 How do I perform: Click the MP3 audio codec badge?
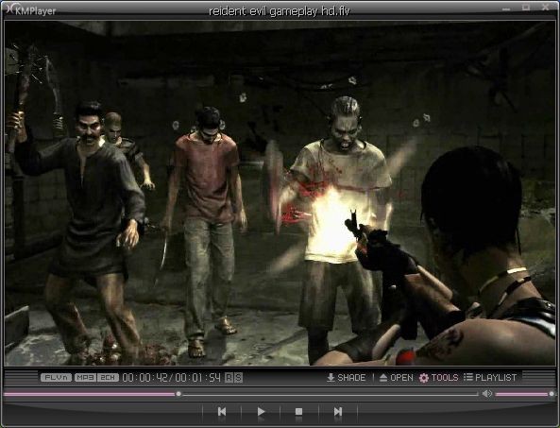pyautogui.click(x=85, y=378)
